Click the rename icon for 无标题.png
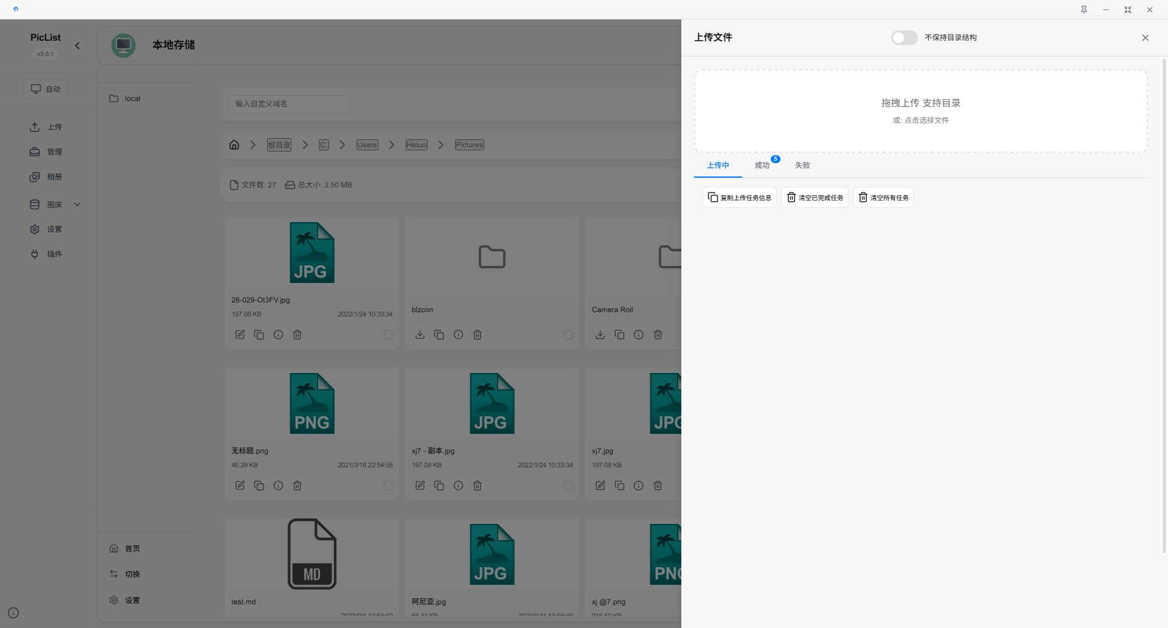The width and height of the screenshot is (1168, 628). [x=240, y=486]
